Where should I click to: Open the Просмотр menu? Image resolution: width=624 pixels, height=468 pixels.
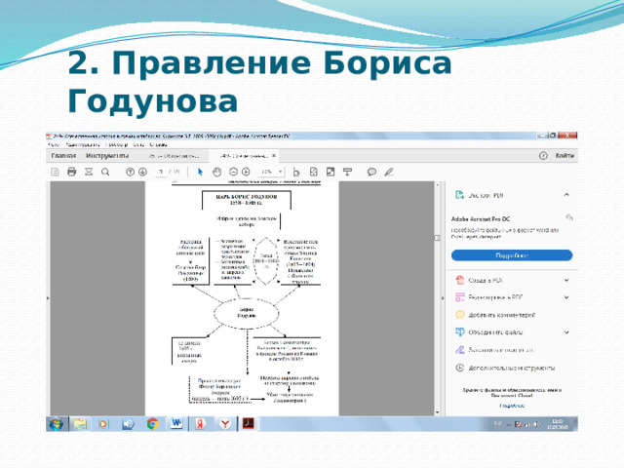coord(116,145)
